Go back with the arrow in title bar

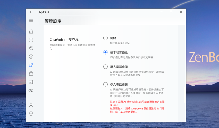pos(31,12)
